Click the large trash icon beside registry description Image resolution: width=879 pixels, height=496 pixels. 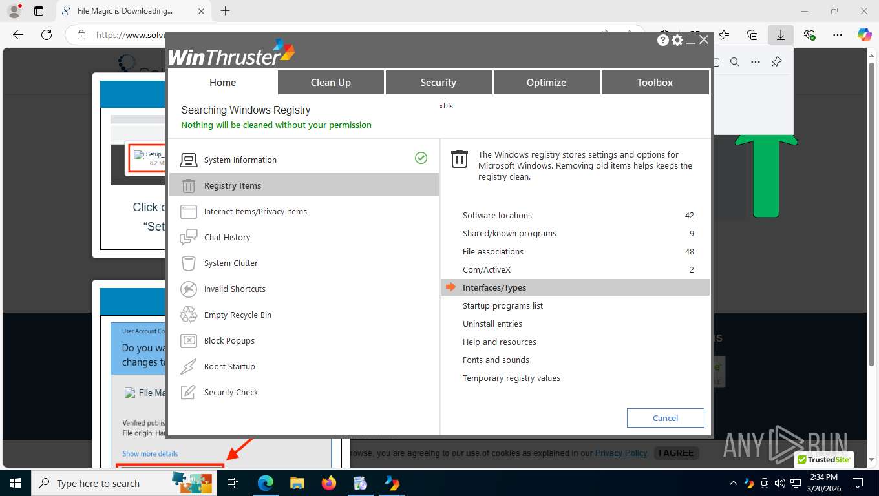459,159
